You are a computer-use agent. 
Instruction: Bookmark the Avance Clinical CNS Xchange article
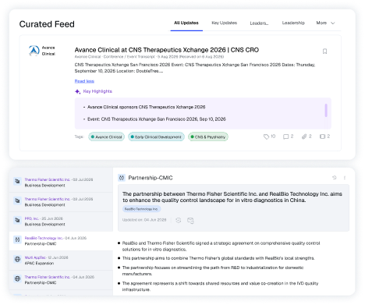coord(324,51)
